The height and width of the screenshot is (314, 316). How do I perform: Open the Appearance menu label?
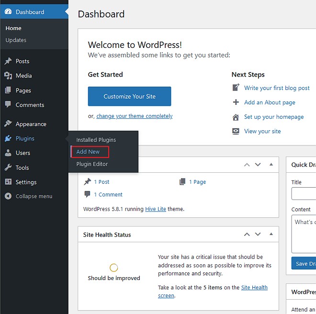tap(31, 124)
